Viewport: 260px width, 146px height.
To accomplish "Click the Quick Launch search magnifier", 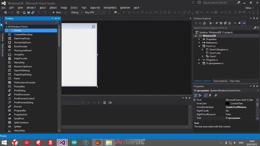I will pyautogui.click(x=238, y=2).
